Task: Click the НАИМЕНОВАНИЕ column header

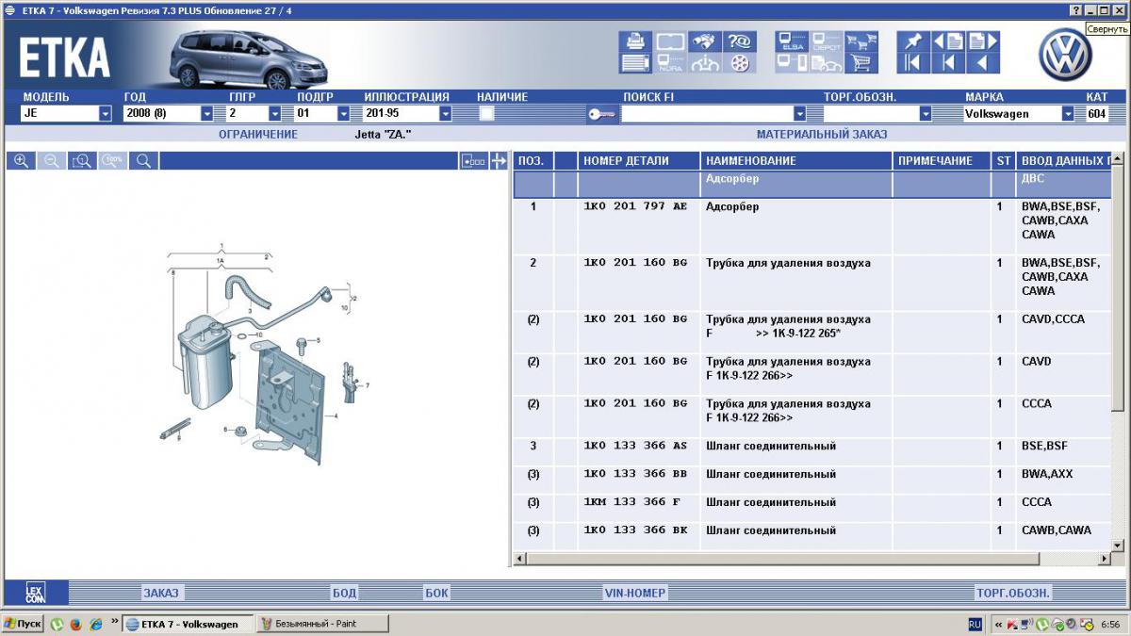Action: 796,161
